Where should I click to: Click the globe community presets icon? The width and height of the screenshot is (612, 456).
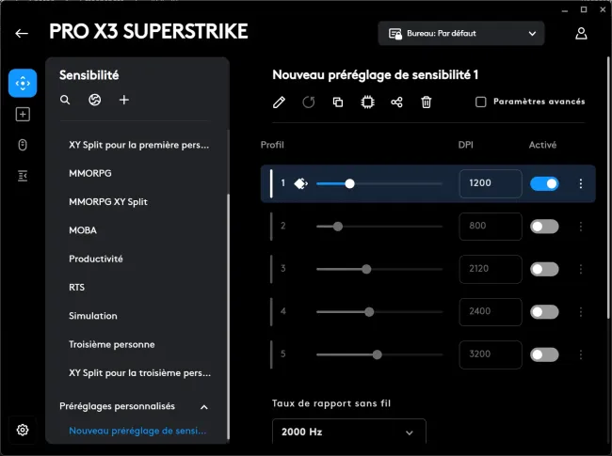tap(94, 101)
